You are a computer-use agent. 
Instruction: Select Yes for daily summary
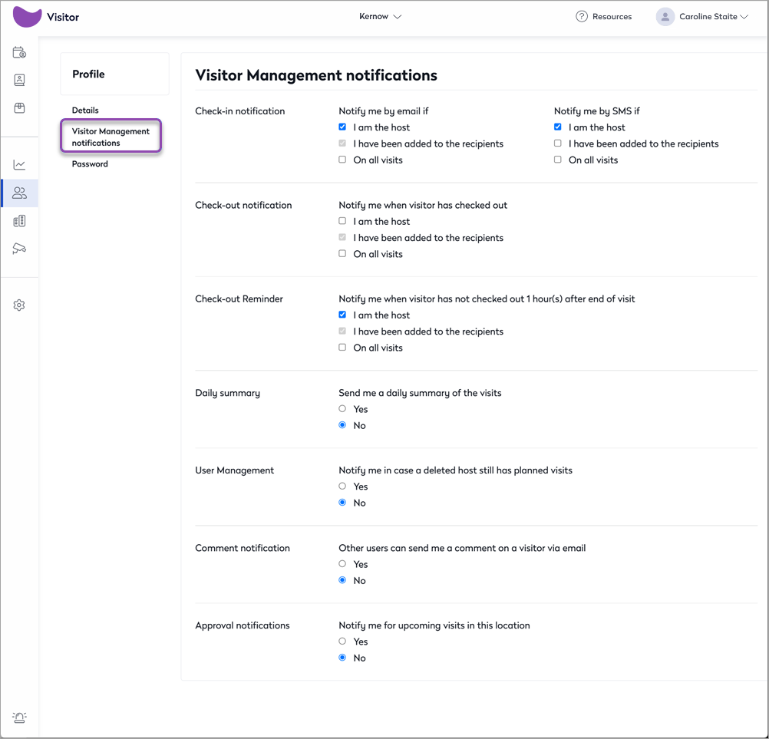[x=342, y=409]
